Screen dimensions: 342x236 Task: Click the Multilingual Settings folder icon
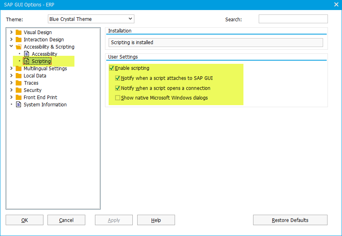(19, 69)
